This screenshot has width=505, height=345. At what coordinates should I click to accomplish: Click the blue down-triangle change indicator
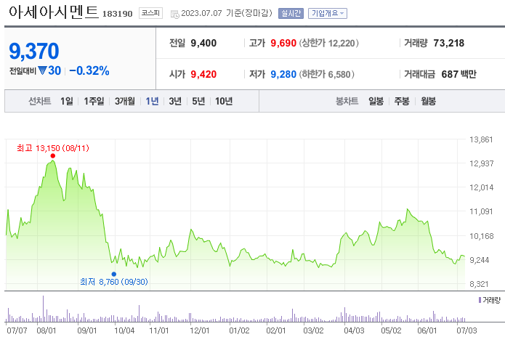(42, 70)
